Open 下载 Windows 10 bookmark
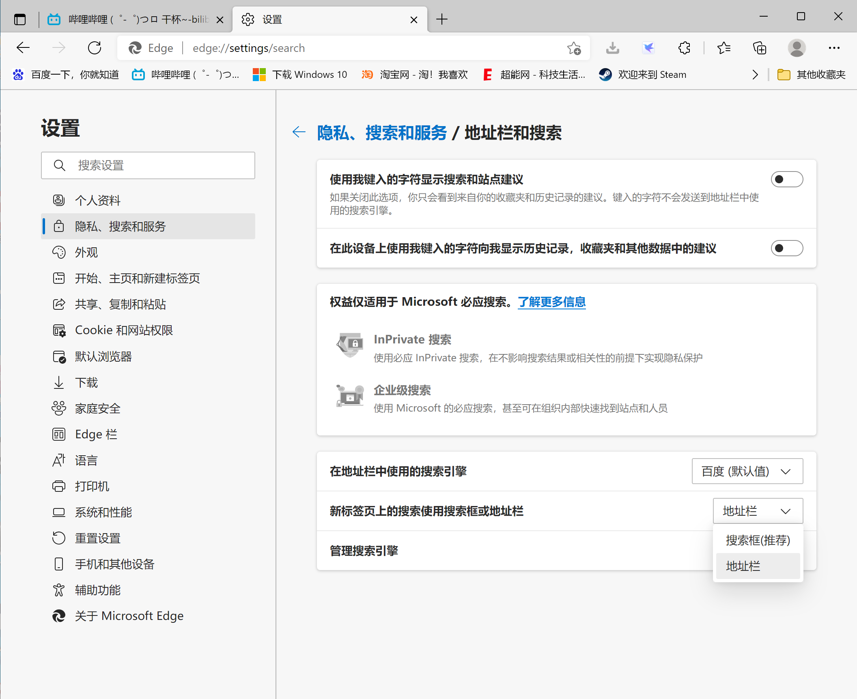Screen dimensions: 857x699 [300, 75]
